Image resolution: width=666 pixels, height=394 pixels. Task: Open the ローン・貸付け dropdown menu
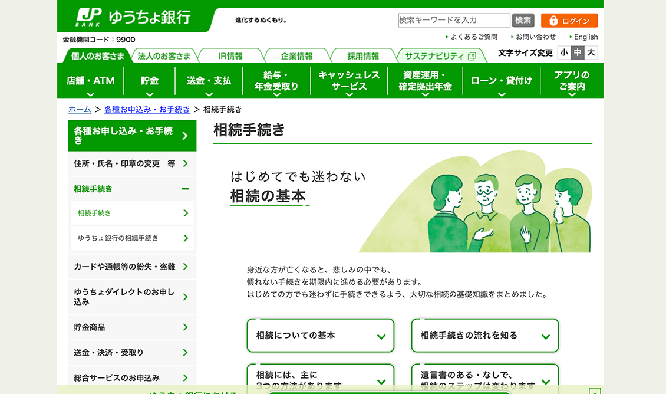coord(502,81)
